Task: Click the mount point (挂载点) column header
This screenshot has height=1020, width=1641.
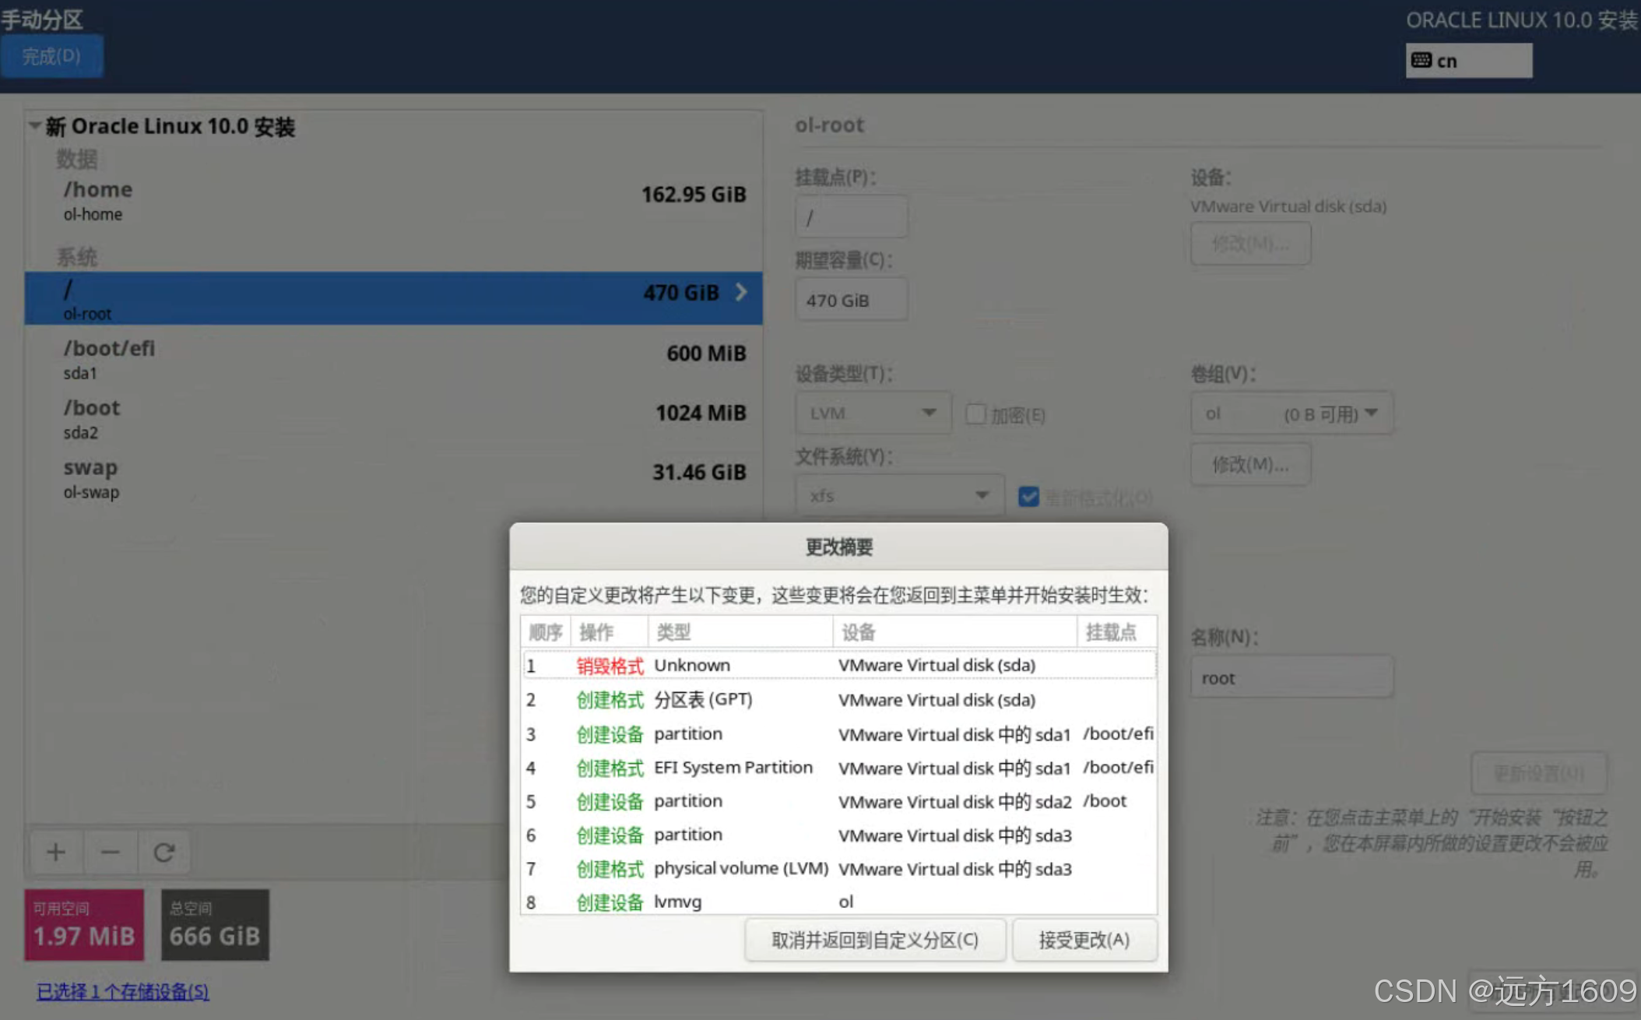Action: [1117, 631]
